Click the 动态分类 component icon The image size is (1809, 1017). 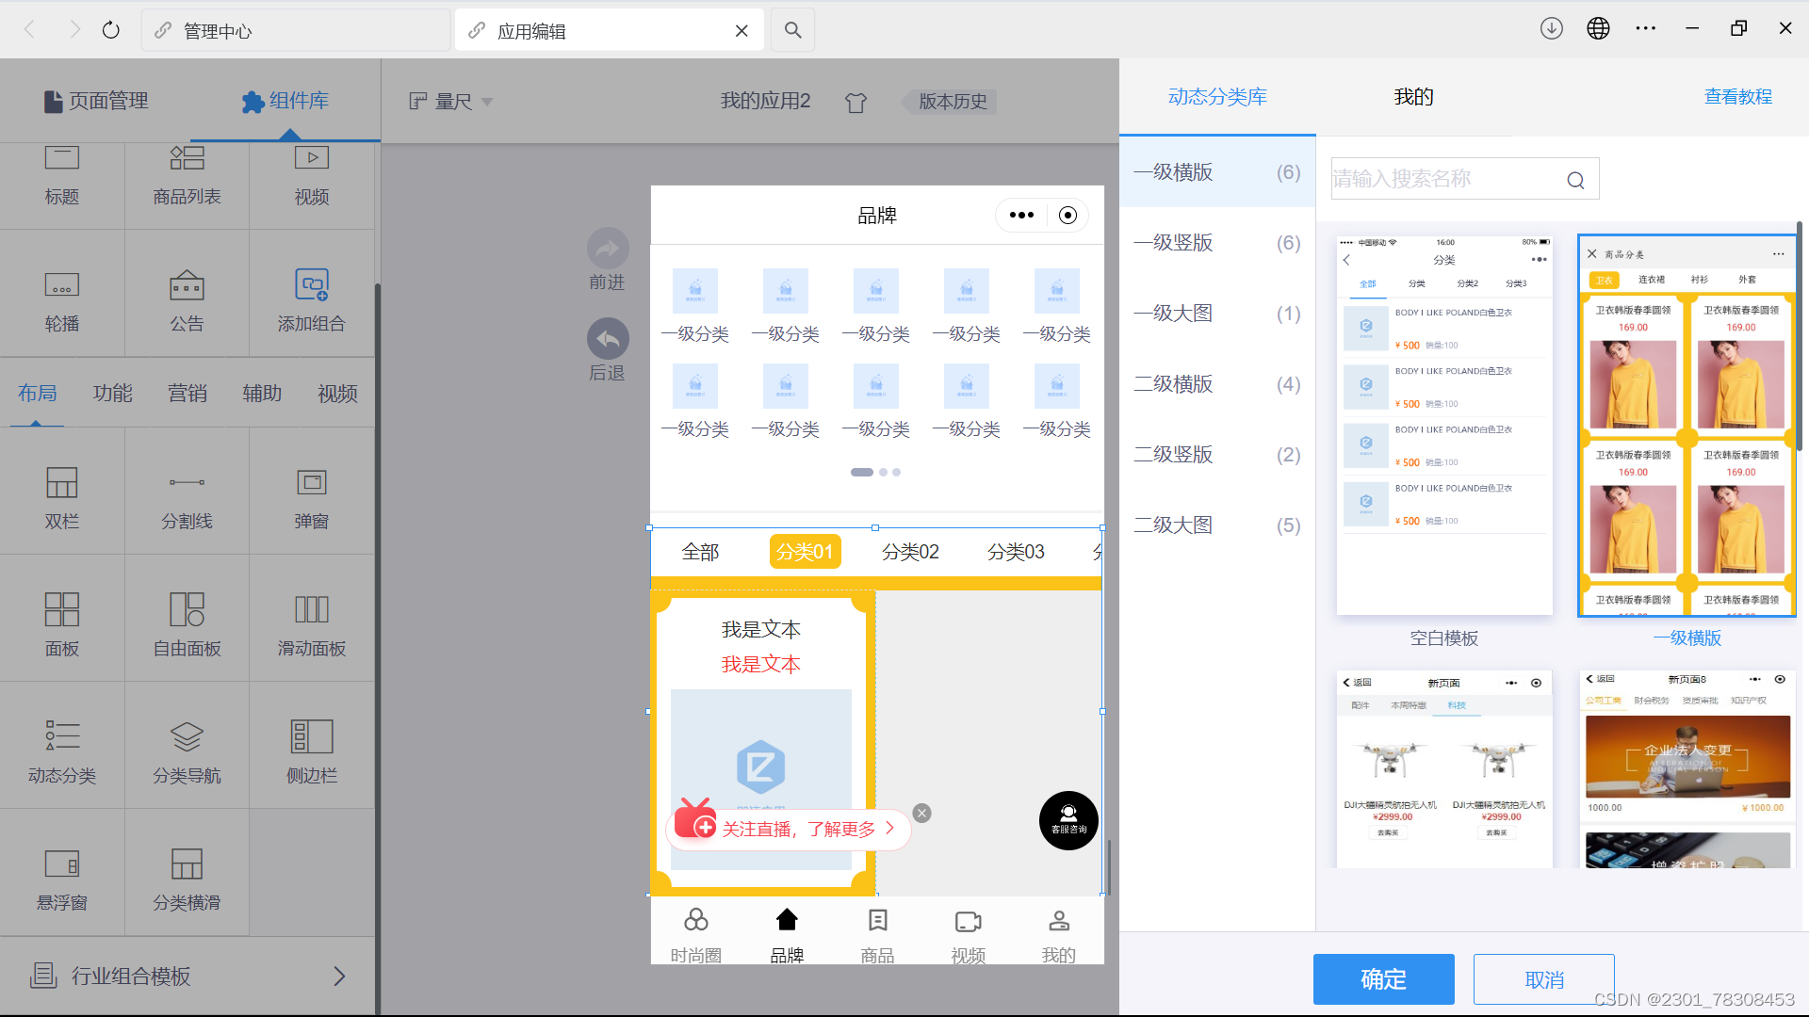pyautogui.click(x=62, y=736)
